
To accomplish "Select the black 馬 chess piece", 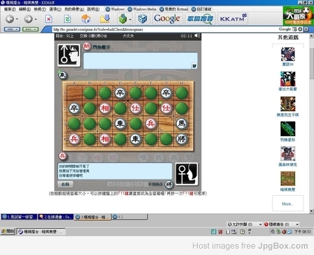I will [x=181, y=123].
